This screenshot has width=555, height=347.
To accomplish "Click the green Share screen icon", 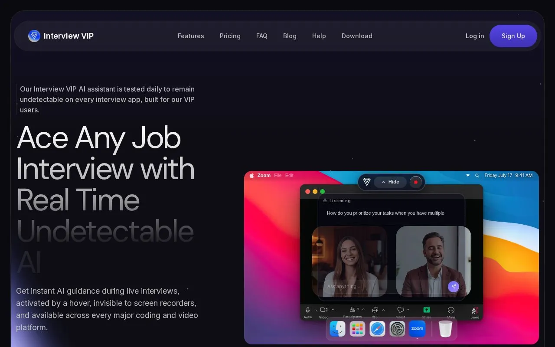I will [x=427, y=310].
